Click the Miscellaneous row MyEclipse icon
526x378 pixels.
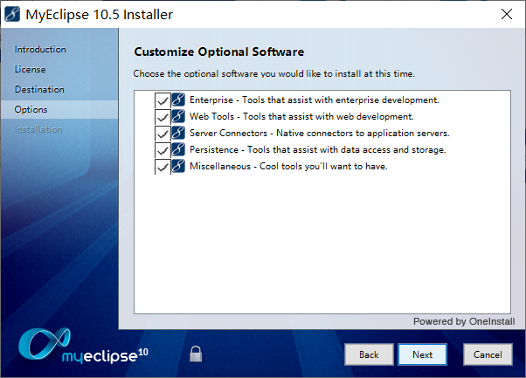178,166
